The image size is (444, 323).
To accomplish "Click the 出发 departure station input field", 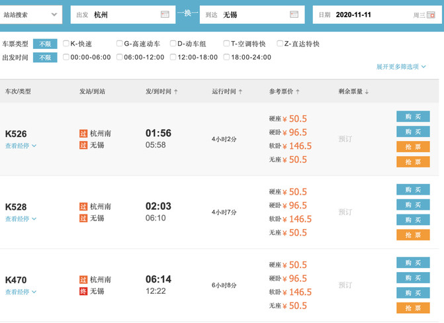I will tap(123, 15).
